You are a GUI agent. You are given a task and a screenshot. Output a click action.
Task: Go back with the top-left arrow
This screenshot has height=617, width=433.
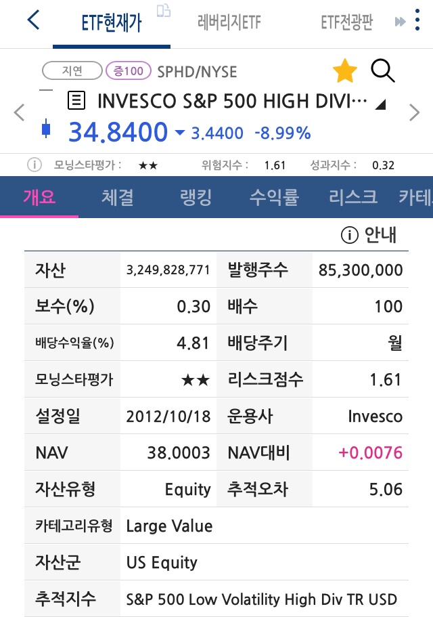coord(33,20)
